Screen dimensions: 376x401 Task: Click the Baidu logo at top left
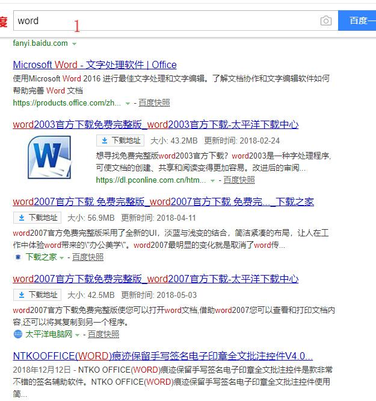point(3,21)
